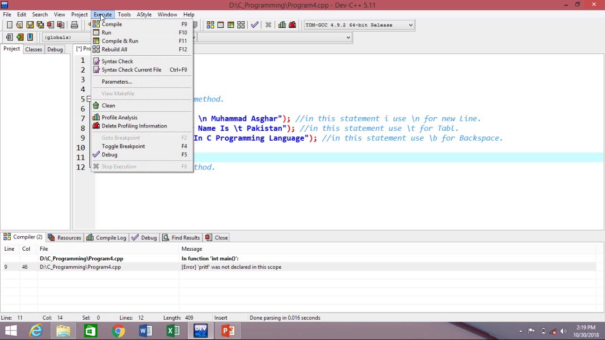Click the Windows Start button
This screenshot has height=340, width=605.
[10, 331]
